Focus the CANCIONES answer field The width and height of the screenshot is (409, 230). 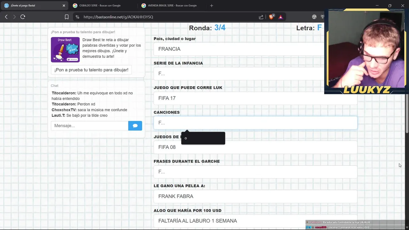[x=255, y=123]
